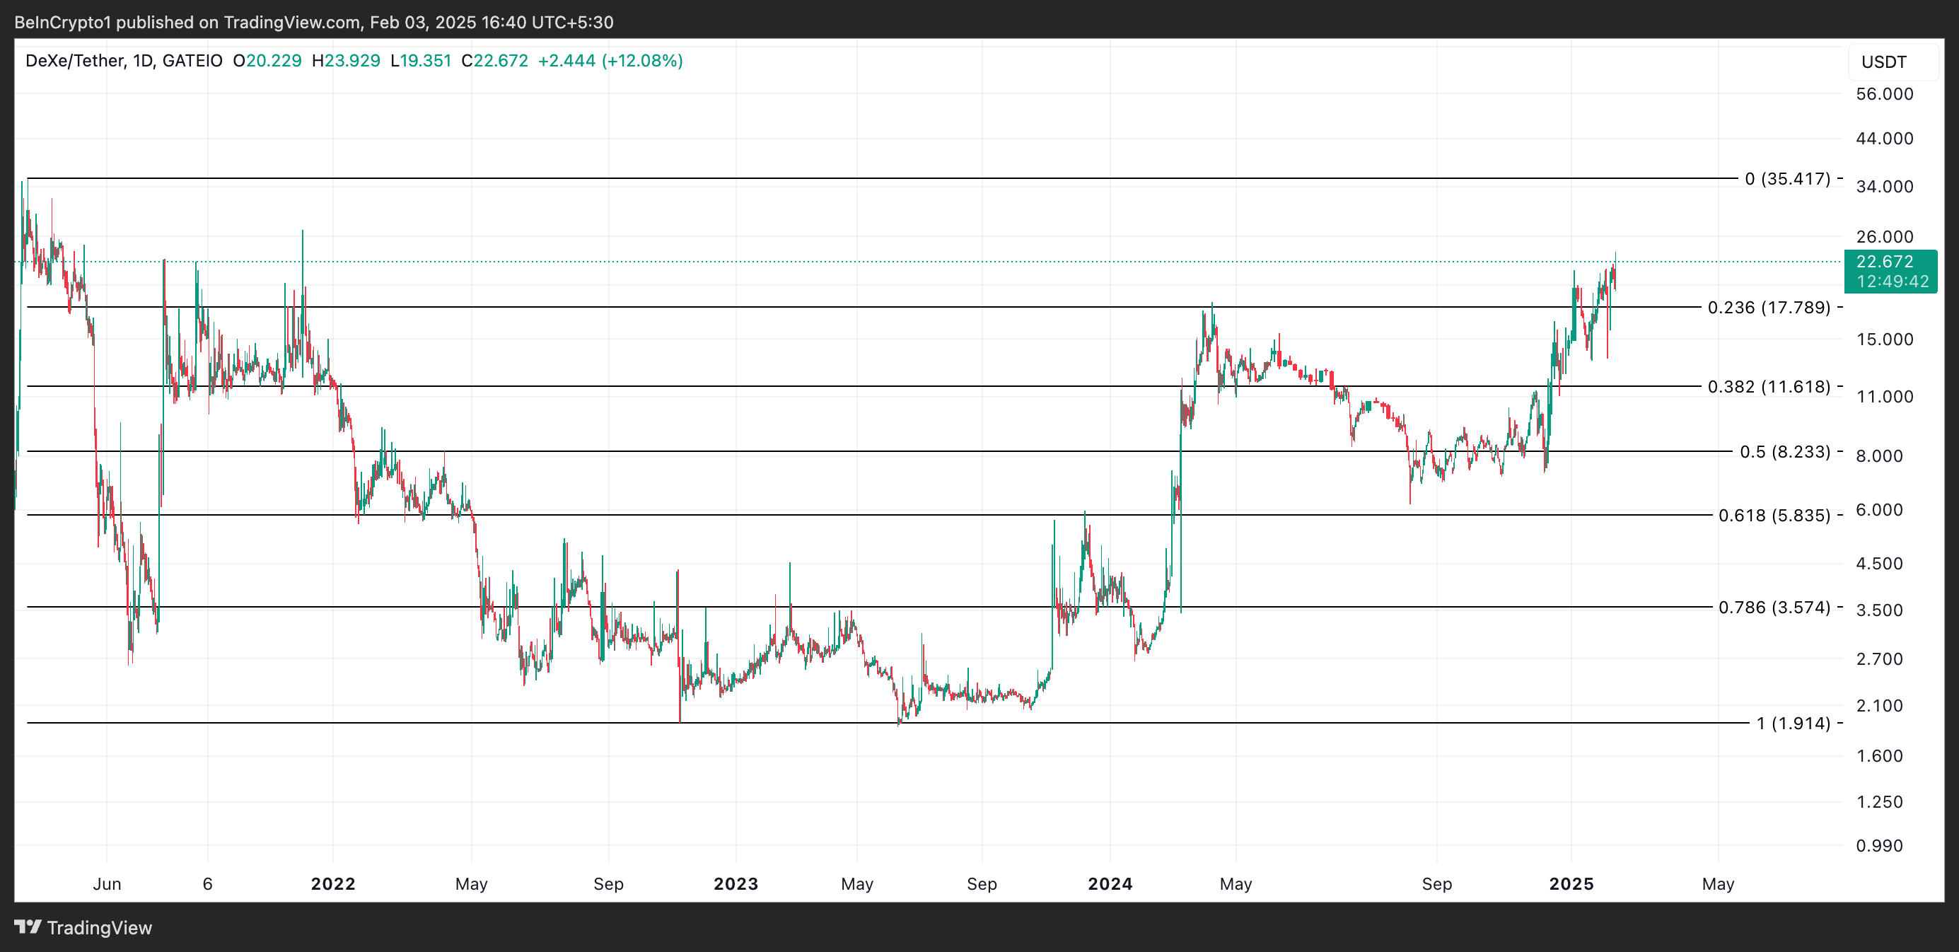Click the 0.990 price scale value

tap(1879, 845)
